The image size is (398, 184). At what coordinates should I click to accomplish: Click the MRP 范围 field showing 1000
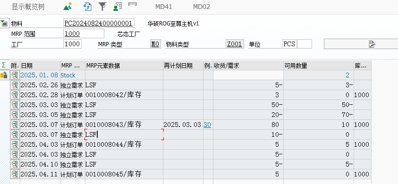[x=84, y=33]
